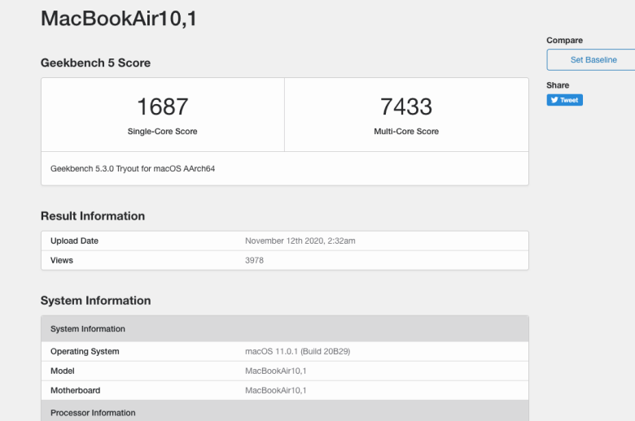Click the 3978 views count
This screenshot has height=421, width=635.
tap(254, 260)
